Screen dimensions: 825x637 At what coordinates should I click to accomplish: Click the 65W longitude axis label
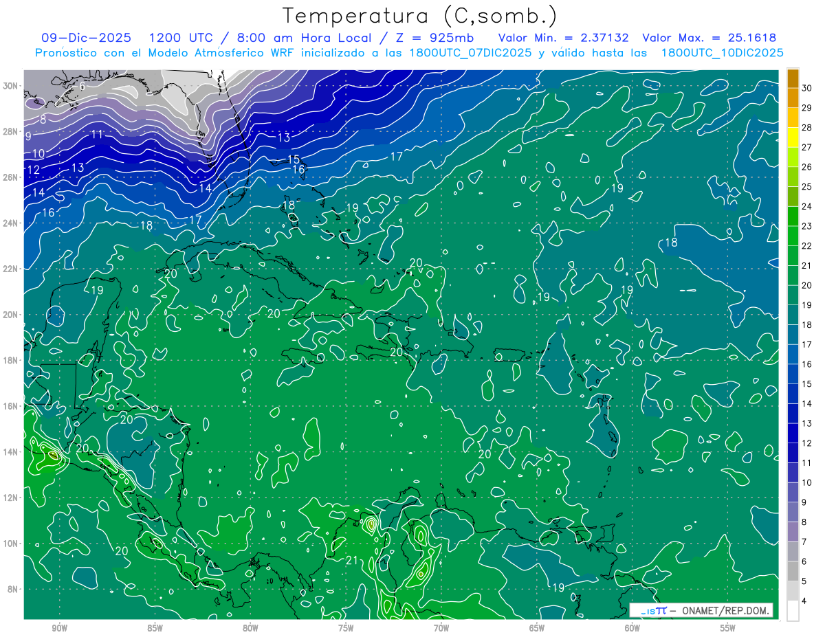point(537,628)
